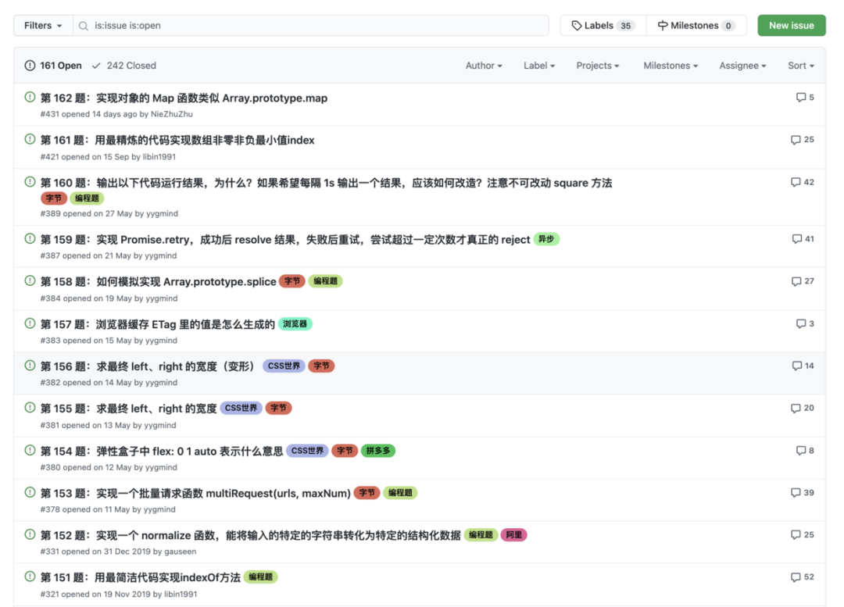Click the comment bubble showing 52
The height and width of the screenshot is (607, 844).
pyautogui.click(x=796, y=577)
